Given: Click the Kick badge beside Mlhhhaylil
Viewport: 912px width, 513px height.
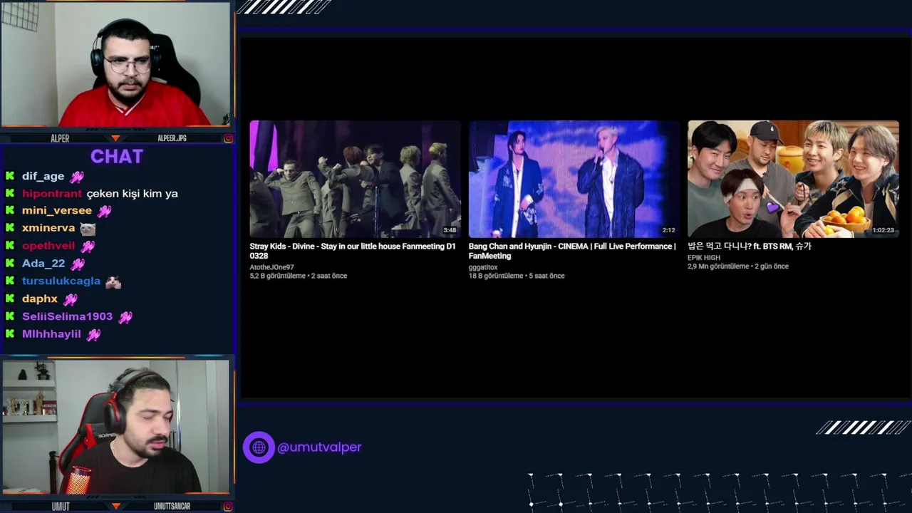Looking at the screenshot, I should coord(10,333).
